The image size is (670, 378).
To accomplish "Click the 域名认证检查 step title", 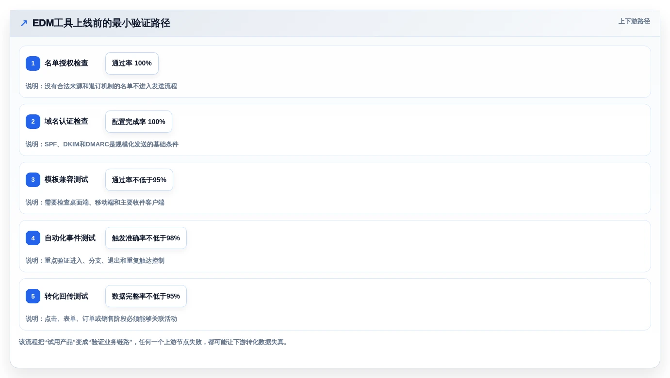I will pyautogui.click(x=66, y=122).
